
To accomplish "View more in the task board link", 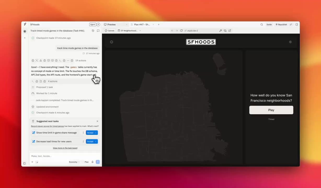I will 65,148.
